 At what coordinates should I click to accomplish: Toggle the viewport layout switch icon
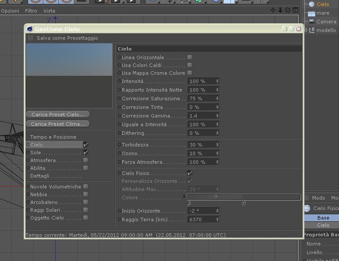click(295, 10)
